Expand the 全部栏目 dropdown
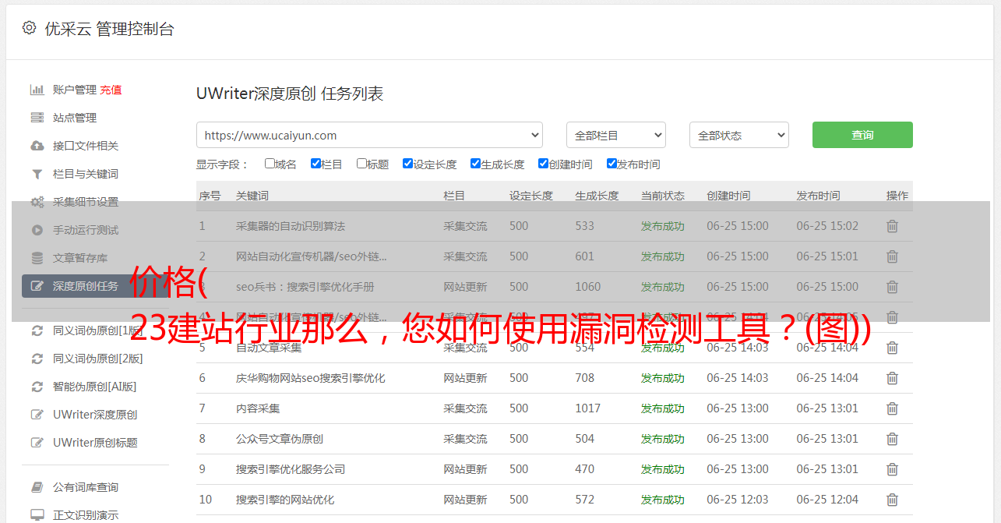 click(615, 135)
